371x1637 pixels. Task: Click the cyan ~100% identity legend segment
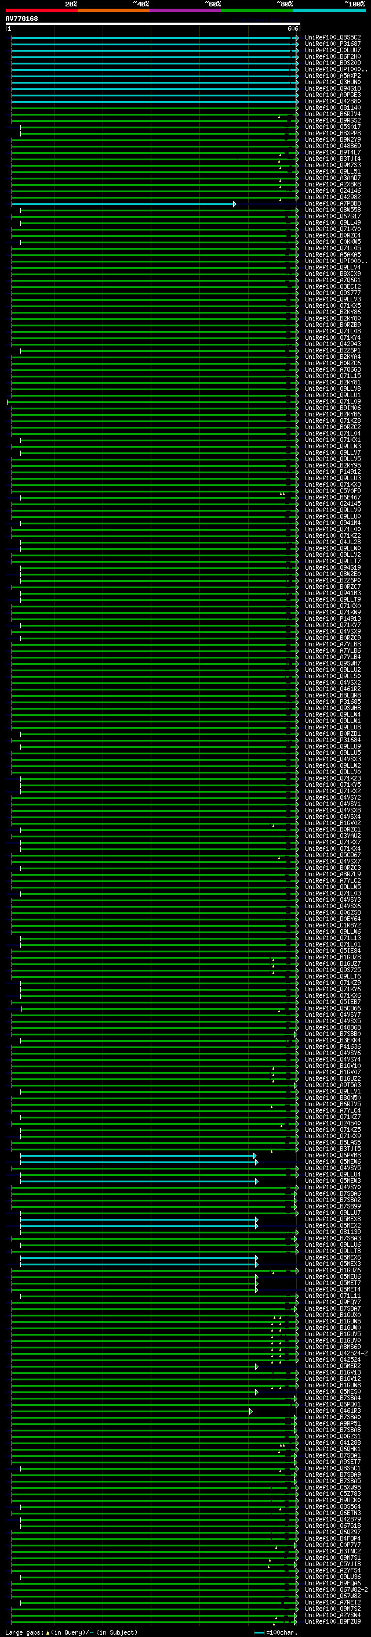coord(329,10)
